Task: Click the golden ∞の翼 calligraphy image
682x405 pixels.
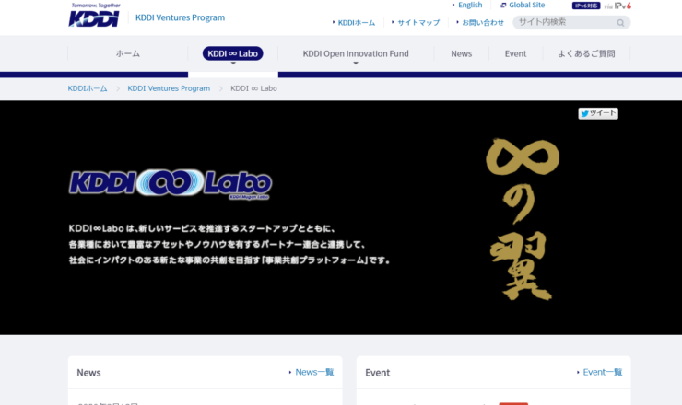Action: tap(521, 218)
